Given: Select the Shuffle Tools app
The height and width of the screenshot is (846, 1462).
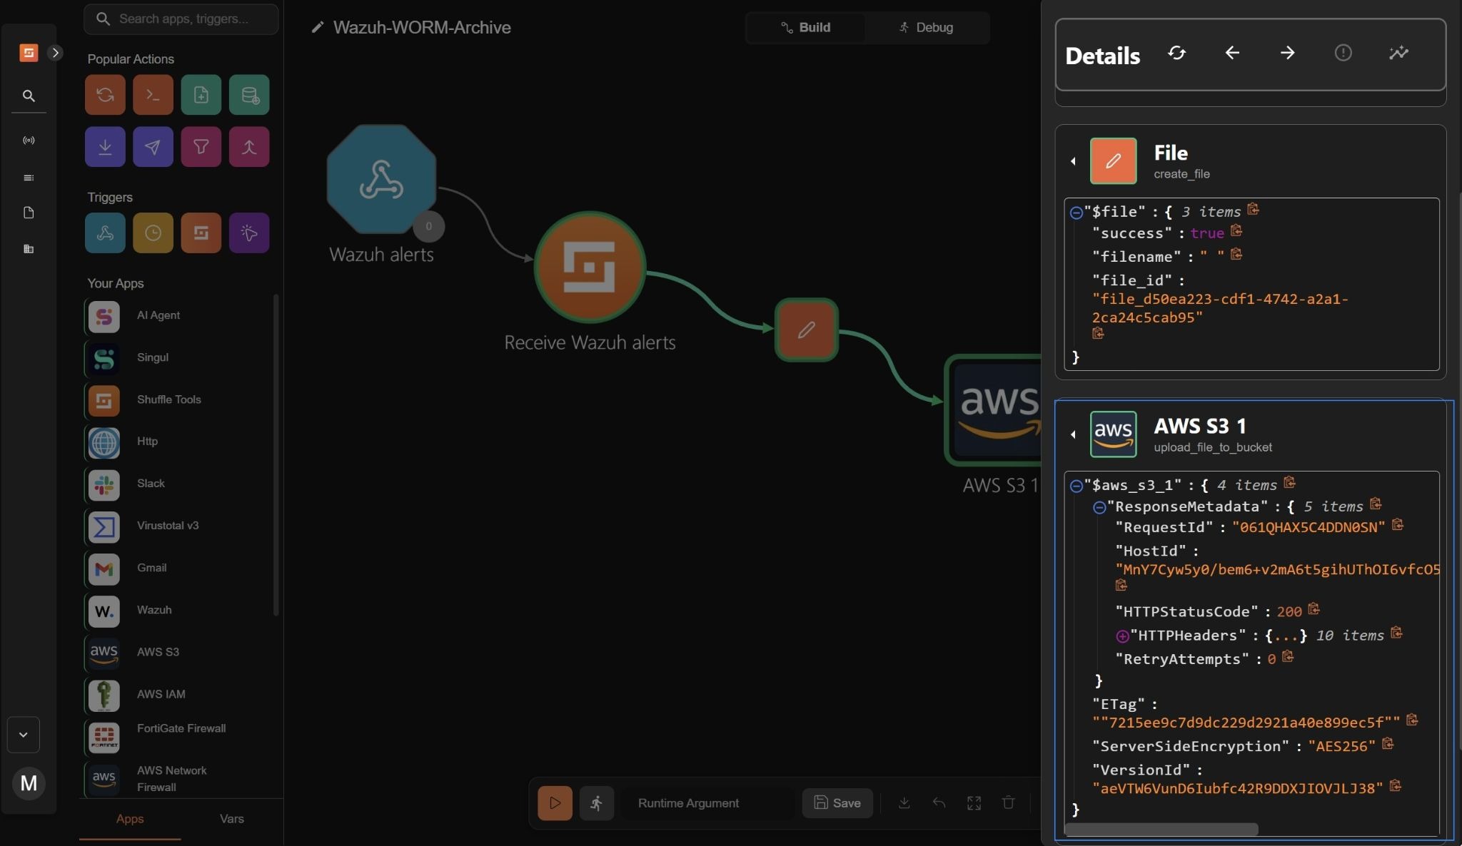Looking at the screenshot, I should click(177, 399).
